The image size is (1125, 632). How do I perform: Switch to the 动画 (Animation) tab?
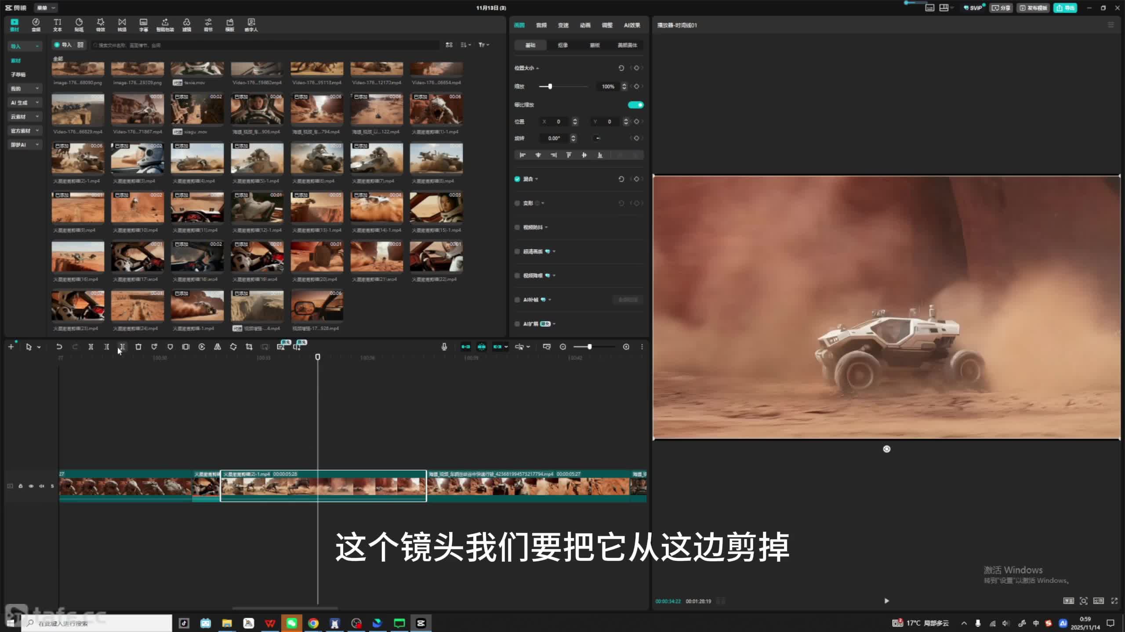pos(585,25)
